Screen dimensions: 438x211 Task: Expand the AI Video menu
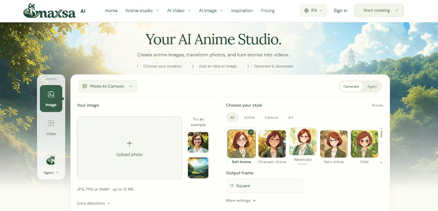click(179, 11)
